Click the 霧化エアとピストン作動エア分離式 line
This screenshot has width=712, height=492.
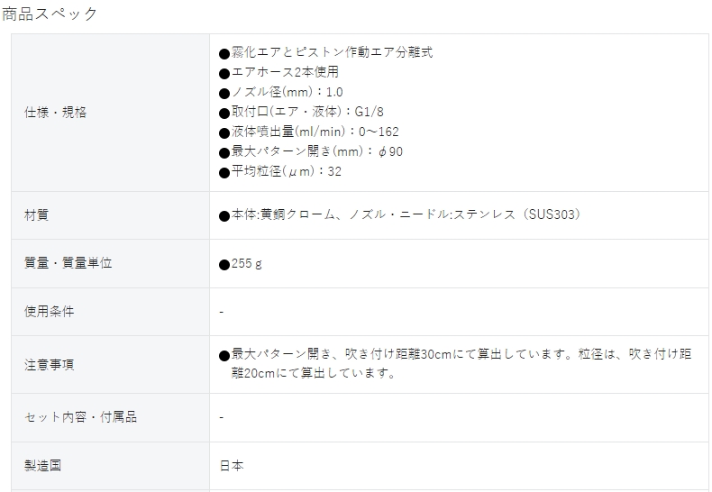point(326,52)
